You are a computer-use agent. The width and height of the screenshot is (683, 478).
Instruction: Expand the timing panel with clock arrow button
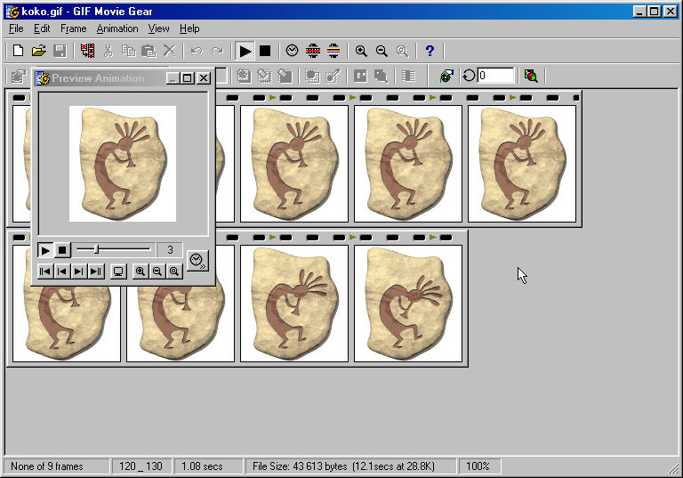pyautogui.click(x=198, y=261)
